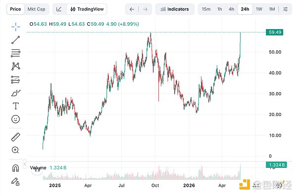Set interval to 1h
297x195 pixels.
pyautogui.click(x=219, y=9)
